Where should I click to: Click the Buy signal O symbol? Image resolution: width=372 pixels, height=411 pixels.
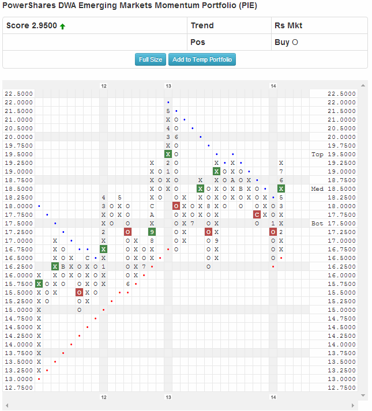click(x=295, y=43)
